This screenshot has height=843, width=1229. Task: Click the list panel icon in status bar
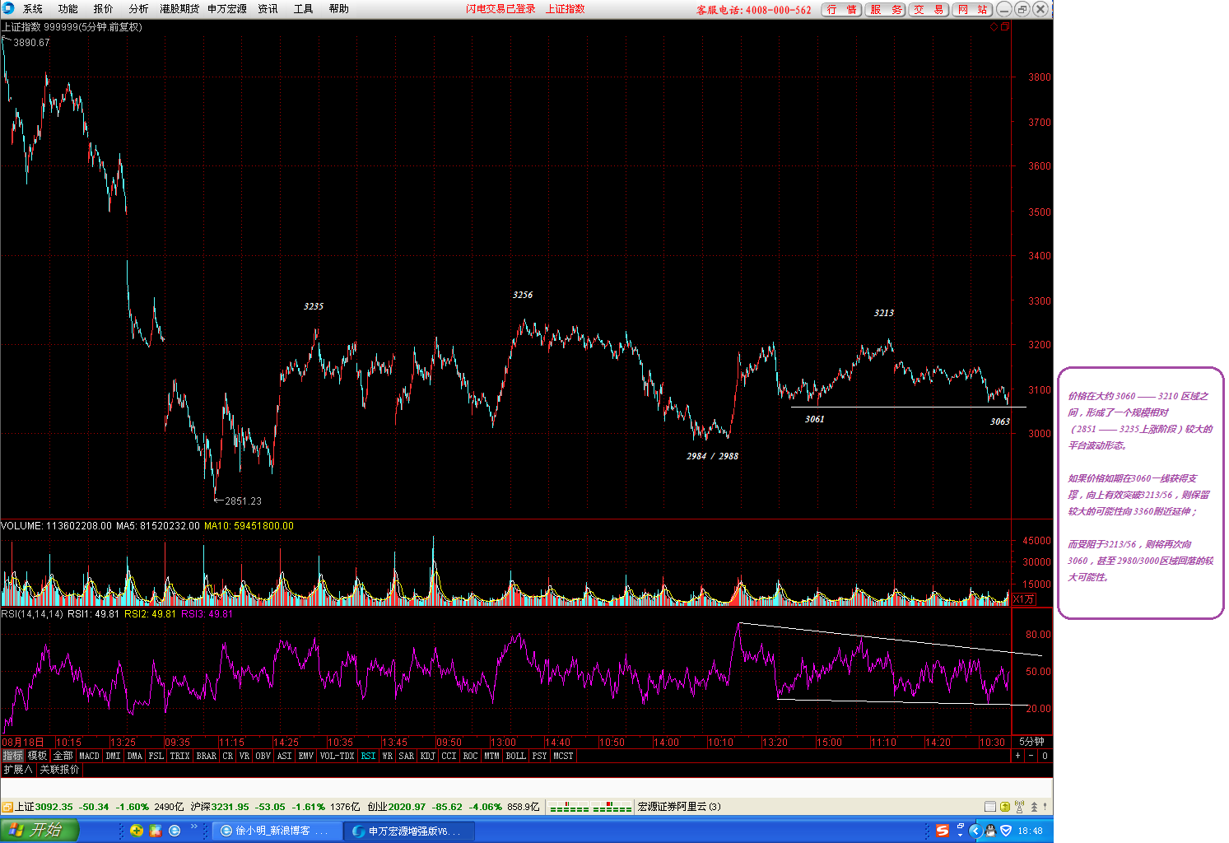coord(990,807)
